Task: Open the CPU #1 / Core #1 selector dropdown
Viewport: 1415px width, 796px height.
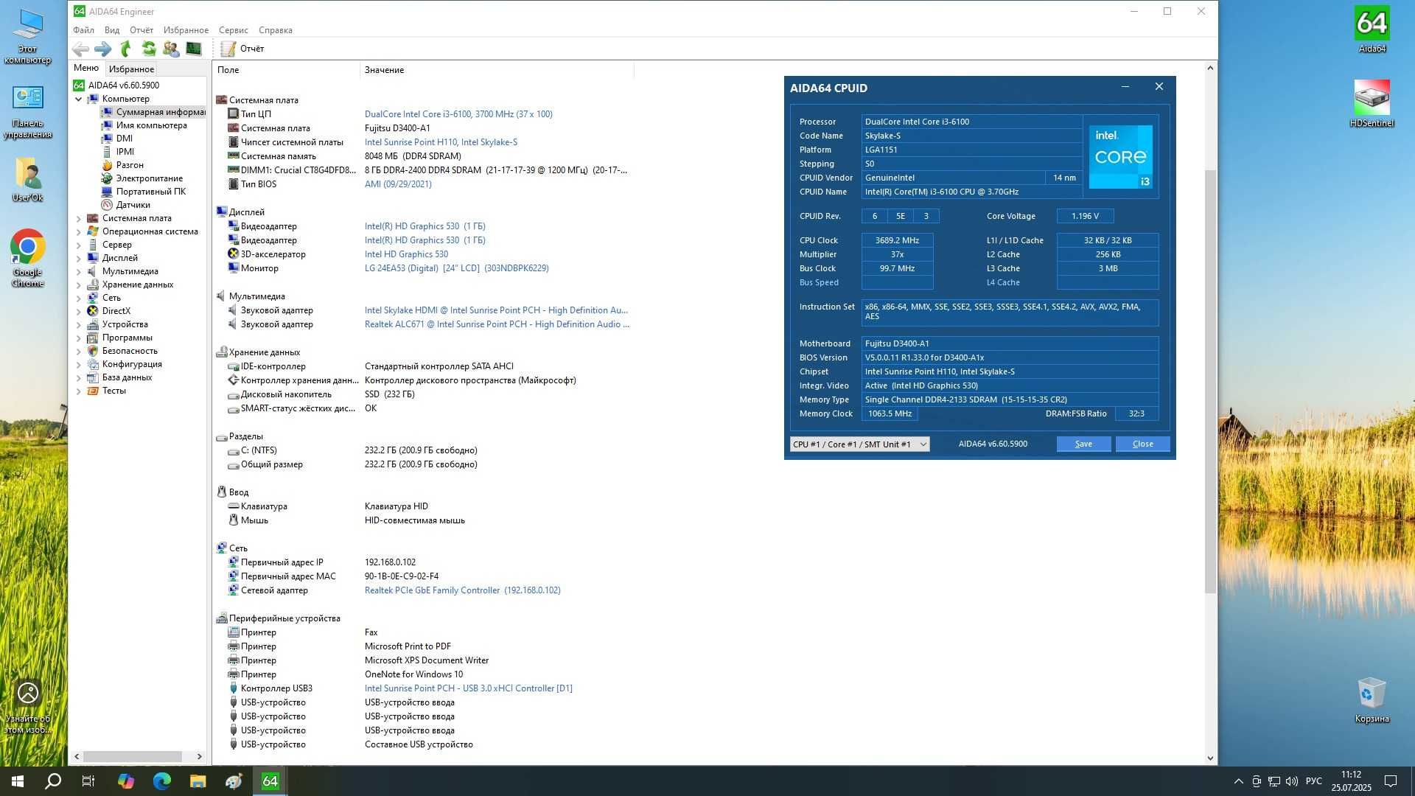Action: [859, 444]
